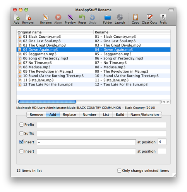187x192 pixels.
Task: Open the Folder toolbar icon
Action: (x=108, y=17)
